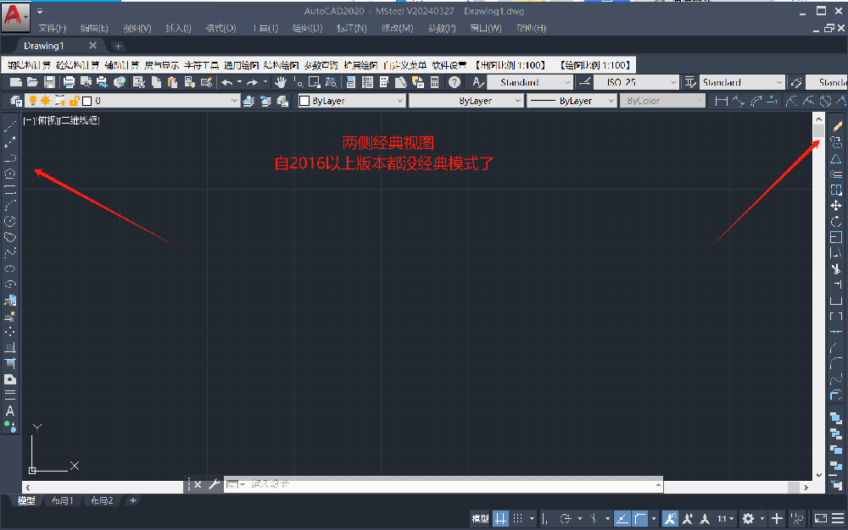Select the Line tool in the draw toolbar
Image resolution: width=848 pixels, height=530 pixels.
[x=10, y=127]
